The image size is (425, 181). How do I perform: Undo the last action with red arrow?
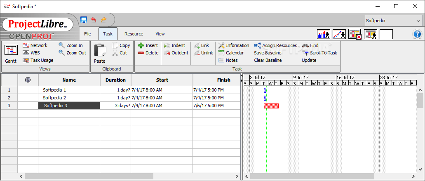pos(94,20)
